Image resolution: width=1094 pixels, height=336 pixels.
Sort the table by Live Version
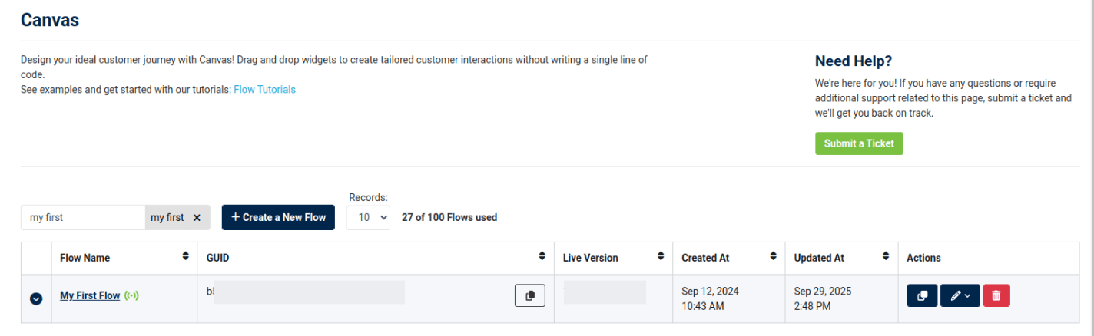point(660,257)
